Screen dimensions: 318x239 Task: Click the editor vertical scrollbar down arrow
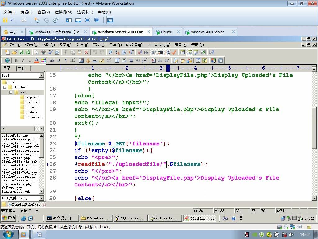pyautogui.click(x=314, y=198)
